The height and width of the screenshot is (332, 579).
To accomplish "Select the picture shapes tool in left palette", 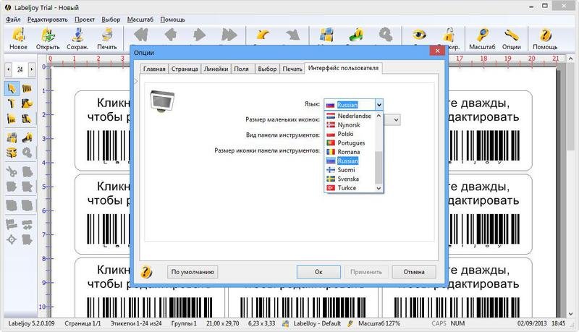I will pyautogui.click(x=27, y=103).
